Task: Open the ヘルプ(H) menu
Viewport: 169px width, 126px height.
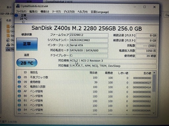Action: pyautogui.click(x=83, y=12)
